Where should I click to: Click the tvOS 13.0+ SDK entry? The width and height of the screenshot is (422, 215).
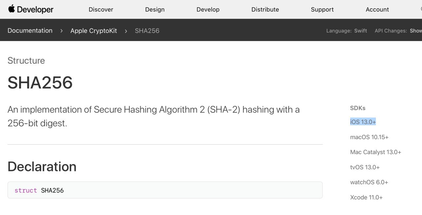point(365,167)
